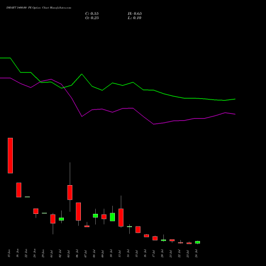Click the '24 Jul' date axis label
The height and width of the screenshot is (266, 266).
tap(196, 253)
